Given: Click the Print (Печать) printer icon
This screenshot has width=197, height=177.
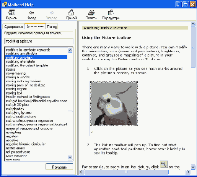Looking at the screenshot, I should click(x=91, y=13).
